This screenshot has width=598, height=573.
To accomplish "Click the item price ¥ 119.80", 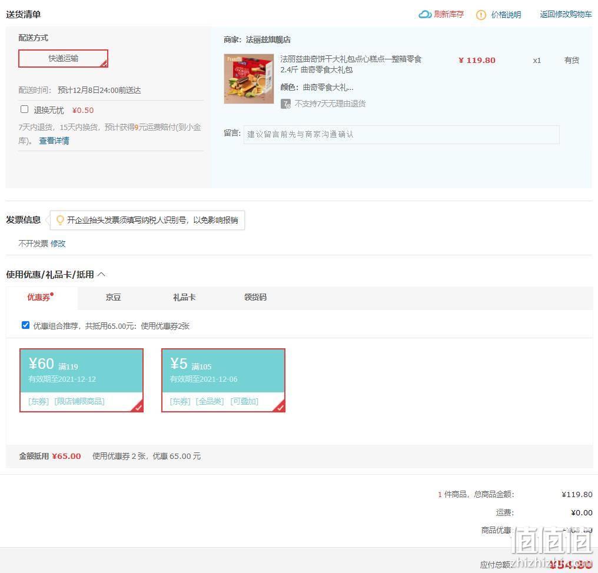I will point(477,60).
